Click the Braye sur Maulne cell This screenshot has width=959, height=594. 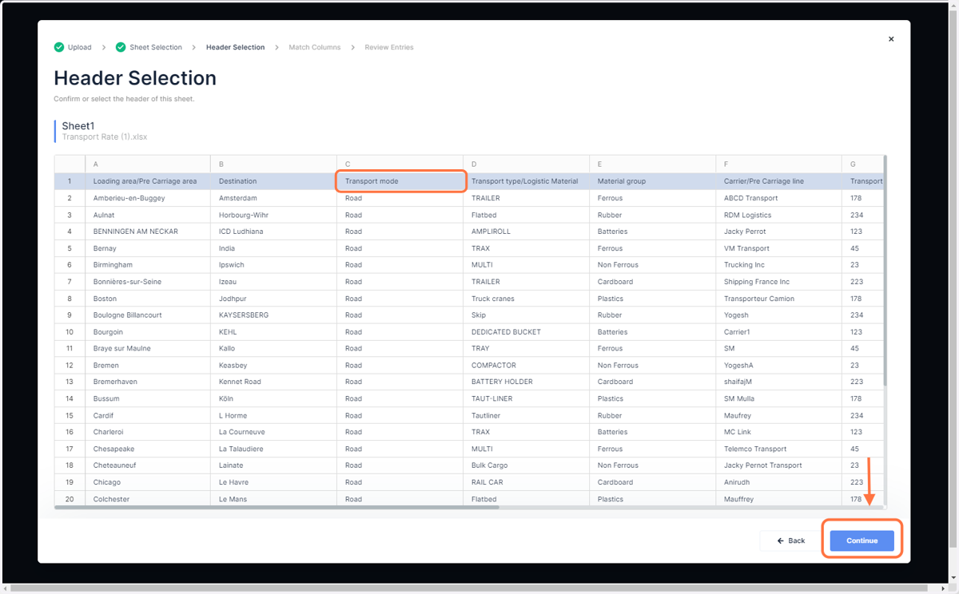[147, 349]
